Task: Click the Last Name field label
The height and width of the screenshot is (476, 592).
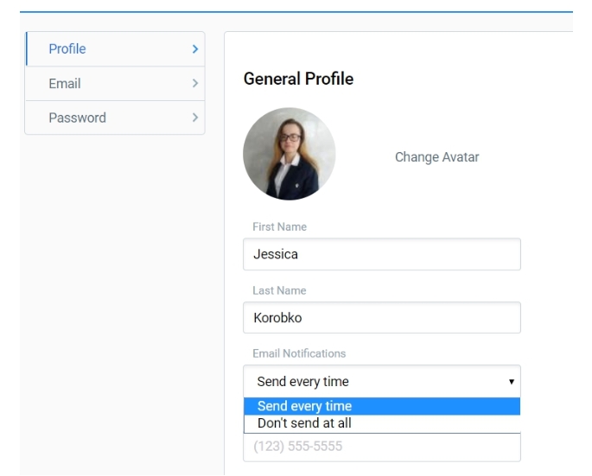Action: pyautogui.click(x=279, y=291)
